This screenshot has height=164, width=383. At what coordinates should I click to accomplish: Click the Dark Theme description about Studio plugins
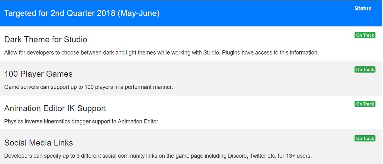(x=161, y=53)
